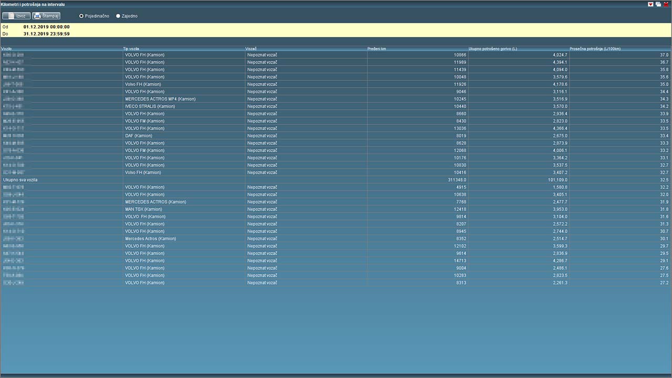Screen dimensions: 672x378
Task: Switch to the Zajedno radio option
Action: [x=118, y=16]
